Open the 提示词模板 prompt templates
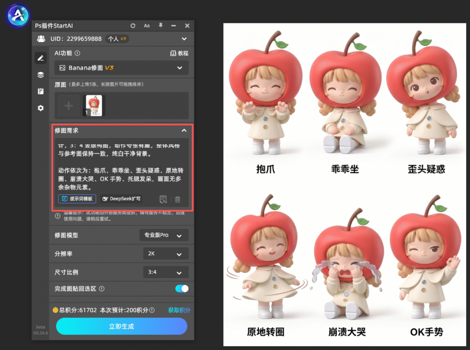 click(77, 199)
